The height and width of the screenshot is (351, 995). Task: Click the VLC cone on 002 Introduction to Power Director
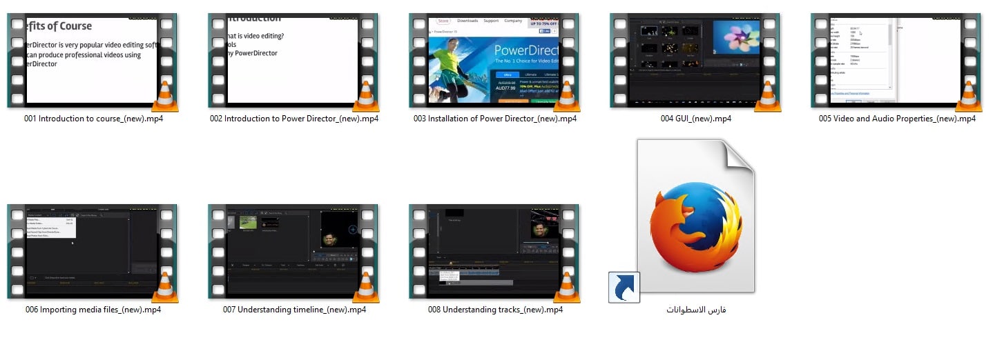click(365, 96)
